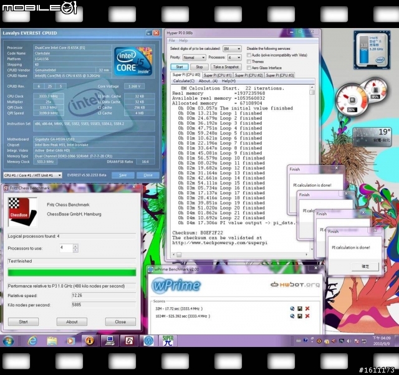This screenshot has width=399, height=375.
Task: Click About in Fritz Chess Benchmark
Action: (72, 321)
